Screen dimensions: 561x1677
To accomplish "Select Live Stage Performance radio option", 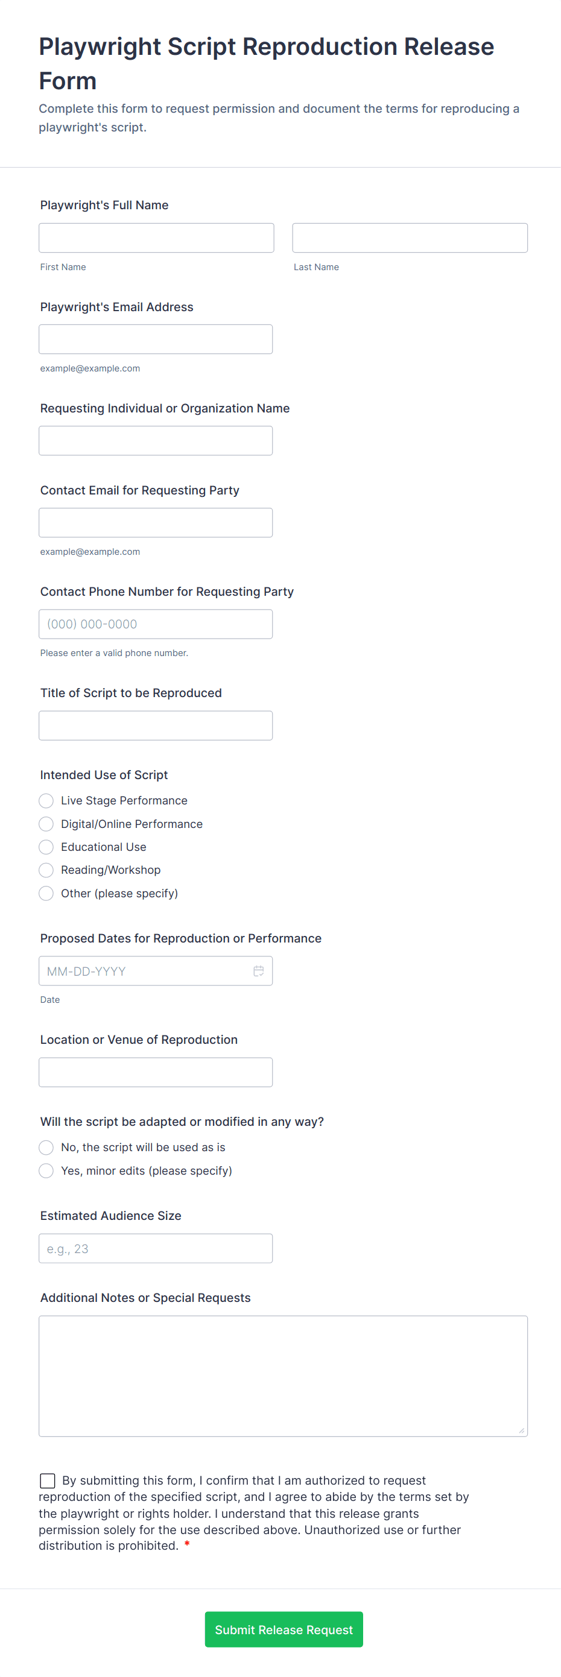I will pos(46,800).
